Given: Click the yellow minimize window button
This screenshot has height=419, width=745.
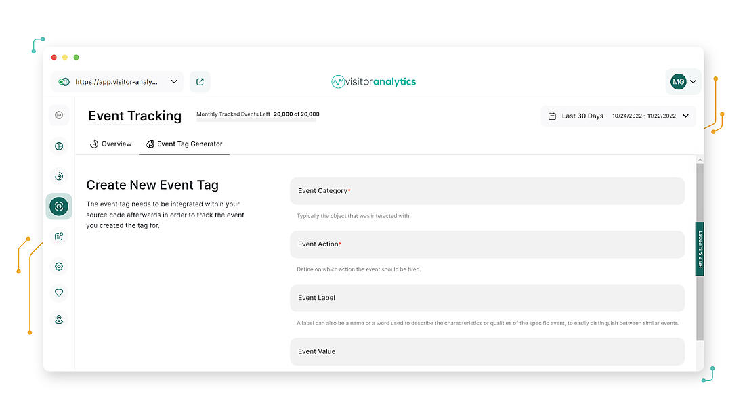Looking at the screenshot, I should pyautogui.click(x=65, y=57).
